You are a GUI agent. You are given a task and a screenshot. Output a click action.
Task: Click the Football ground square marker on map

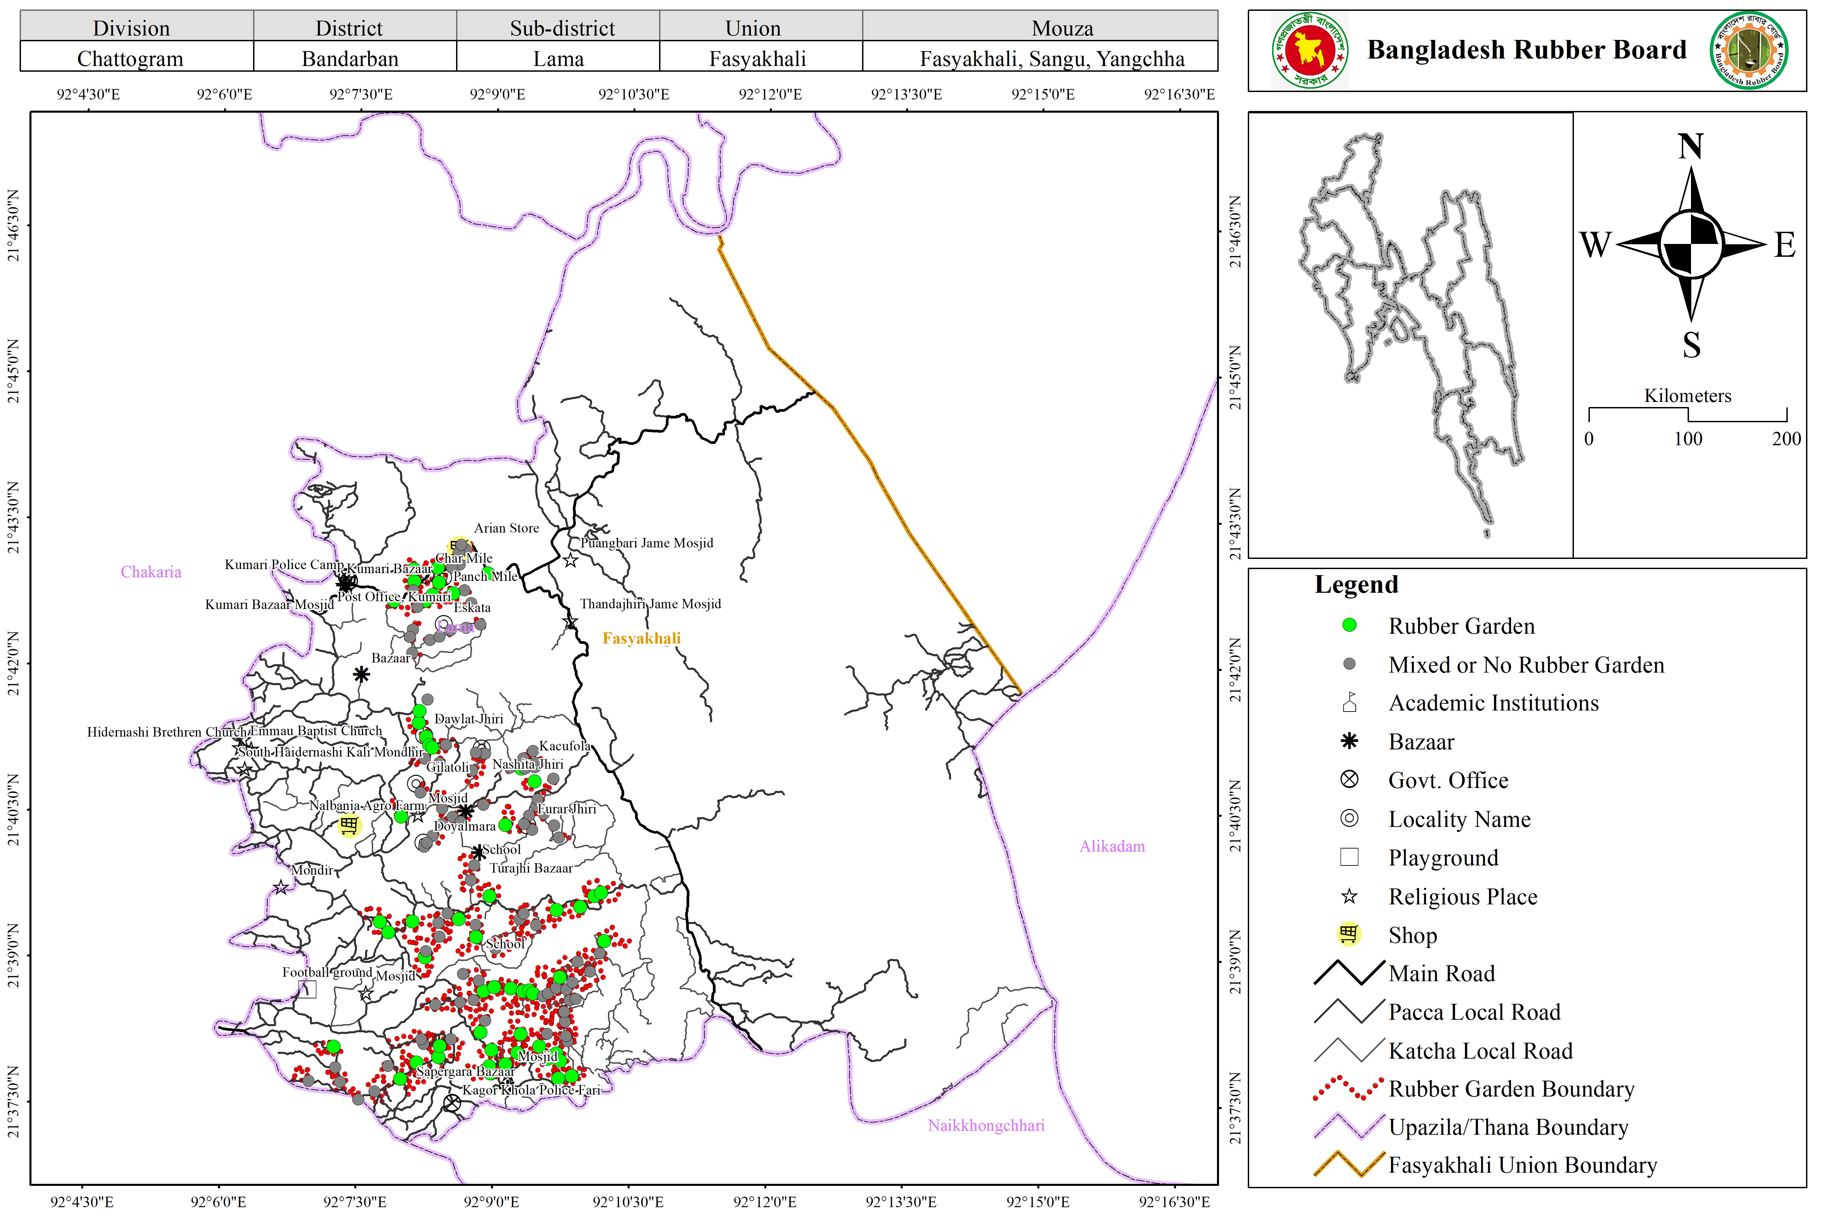(x=308, y=989)
